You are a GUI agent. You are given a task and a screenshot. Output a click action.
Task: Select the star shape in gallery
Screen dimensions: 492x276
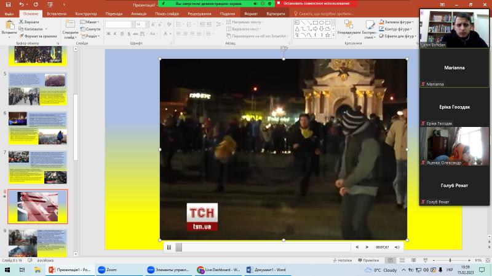(328, 35)
